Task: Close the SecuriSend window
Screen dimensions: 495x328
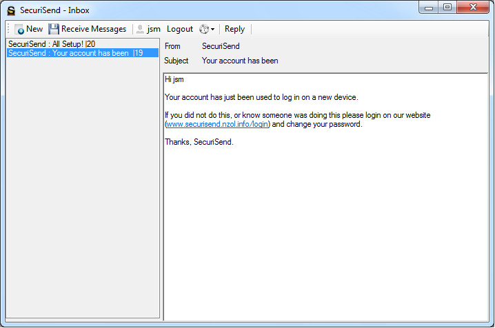Action: [473, 8]
